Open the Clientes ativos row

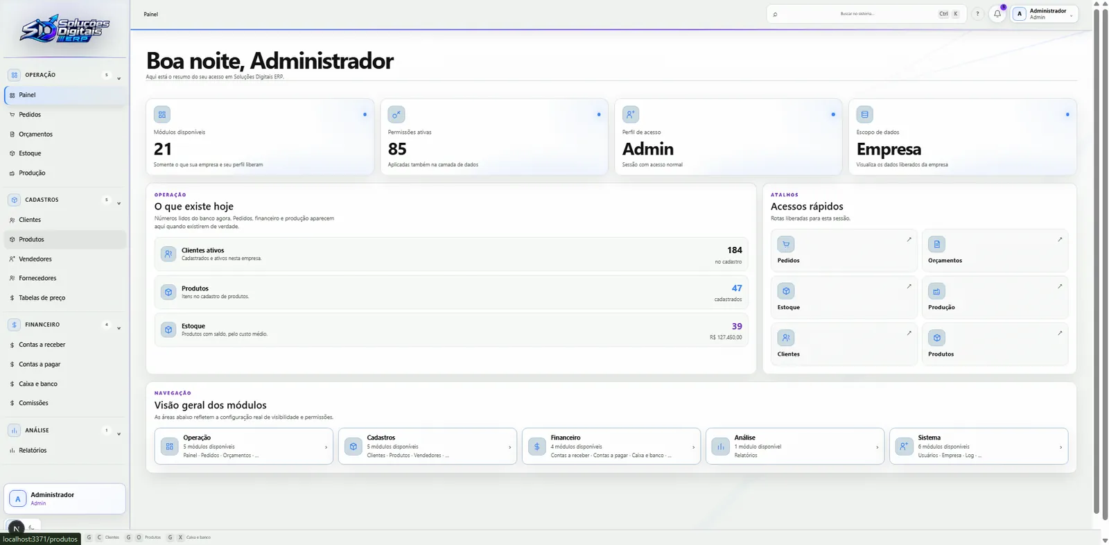tap(451, 254)
